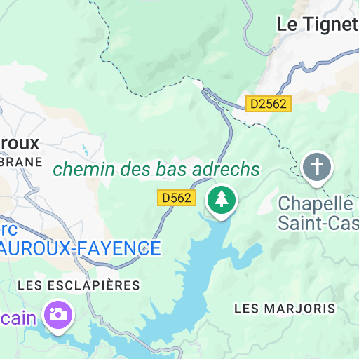Select the purple camera photo-spot pin
The width and height of the screenshot is (359, 359).
[58, 316]
